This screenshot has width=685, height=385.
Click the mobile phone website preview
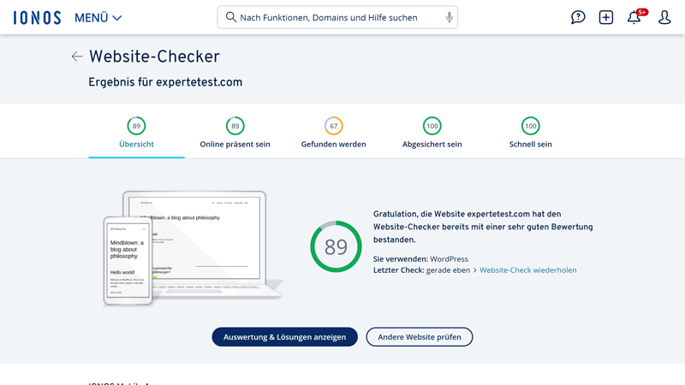pos(128,261)
